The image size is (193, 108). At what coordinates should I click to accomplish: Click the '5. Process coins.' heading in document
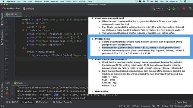(101, 39)
